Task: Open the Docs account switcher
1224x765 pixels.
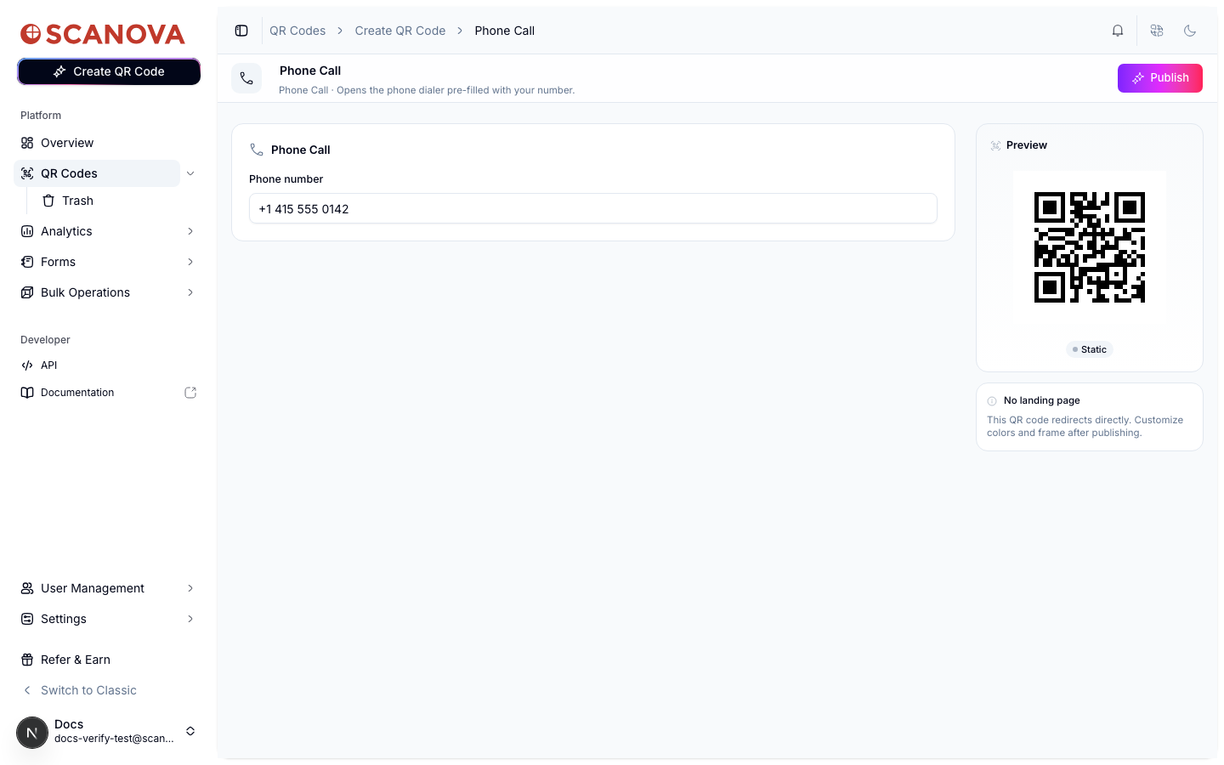Action: 108,731
